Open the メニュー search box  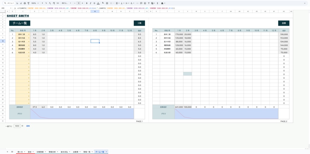click(9, 3)
